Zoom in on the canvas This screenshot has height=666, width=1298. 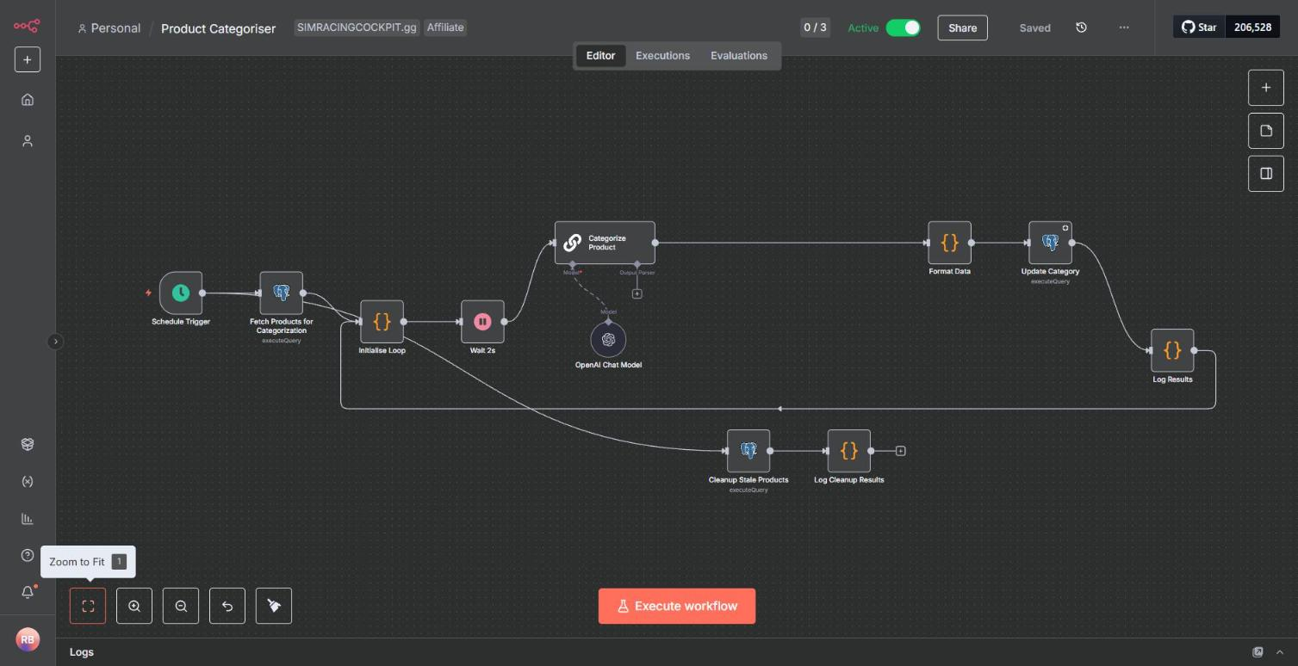coord(134,606)
